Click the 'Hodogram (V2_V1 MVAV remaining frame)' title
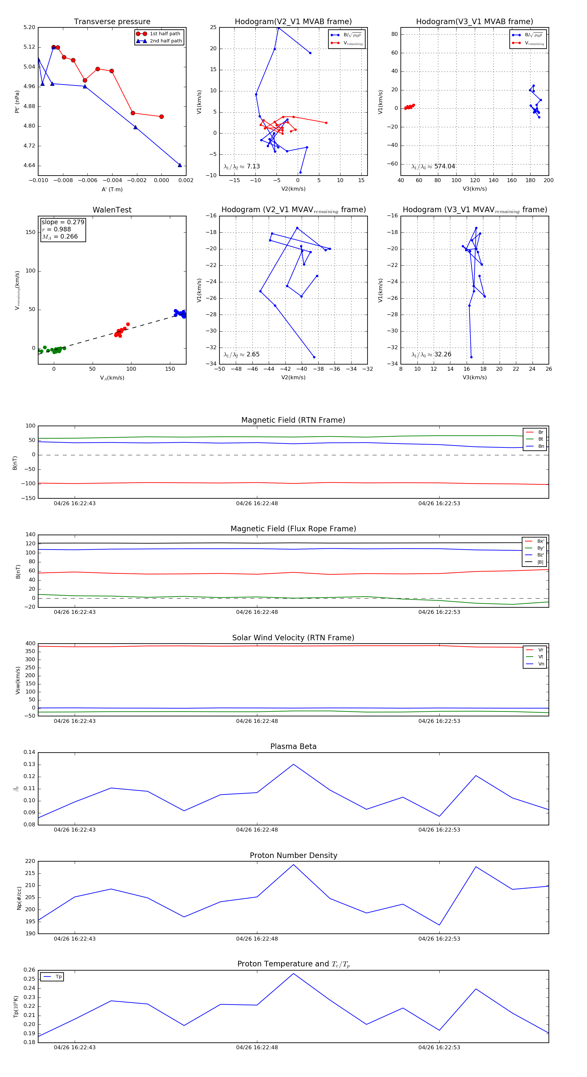Screen dimensions: 587x1077 tap(293, 210)
